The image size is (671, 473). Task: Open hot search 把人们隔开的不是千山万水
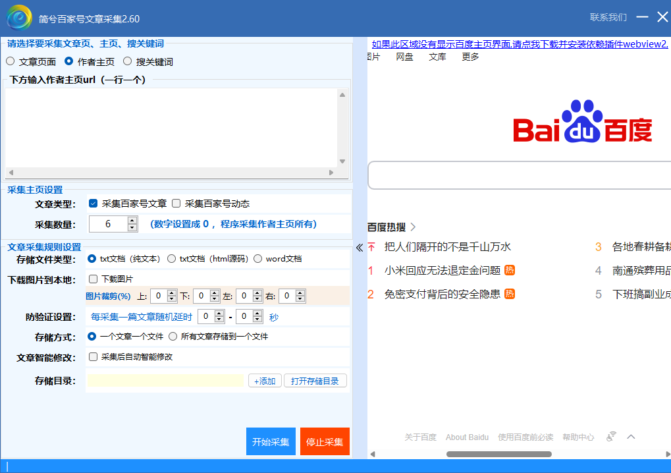447,247
